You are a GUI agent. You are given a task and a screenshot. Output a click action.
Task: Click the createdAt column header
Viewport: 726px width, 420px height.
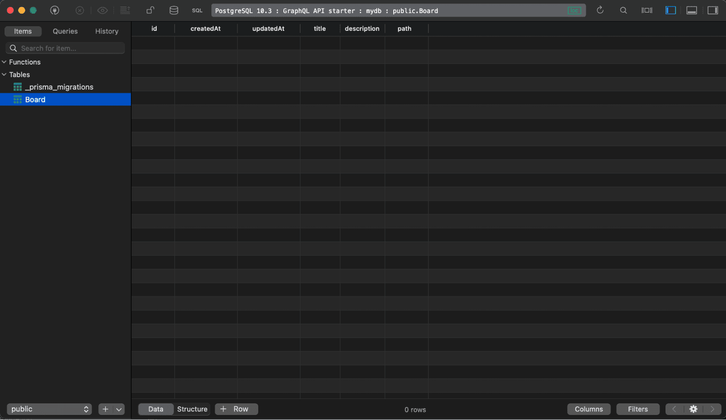206,29
